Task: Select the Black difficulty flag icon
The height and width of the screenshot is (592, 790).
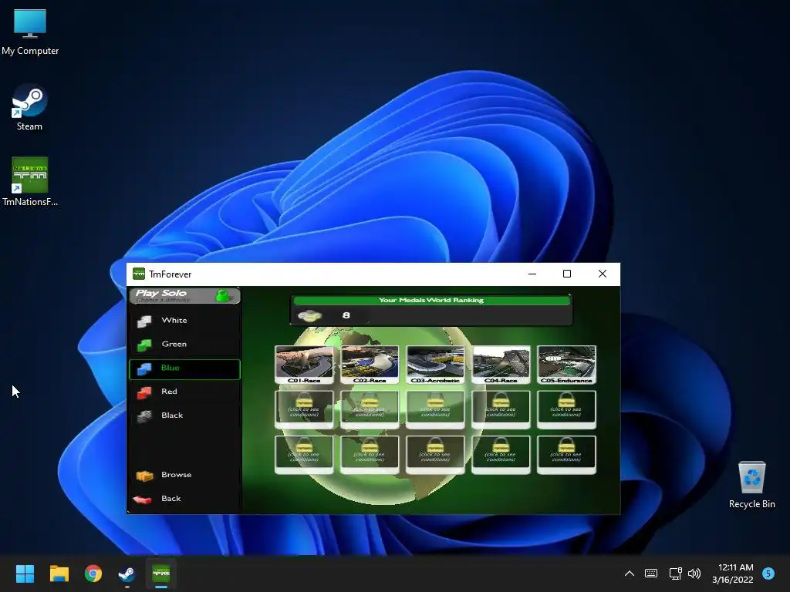Action: pyautogui.click(x=144, y=415)
